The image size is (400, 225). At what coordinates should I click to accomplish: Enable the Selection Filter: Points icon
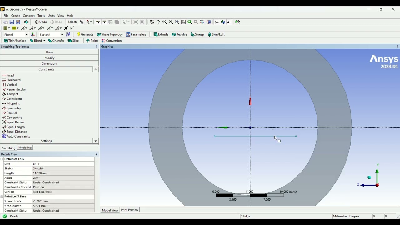click(98, 22)
